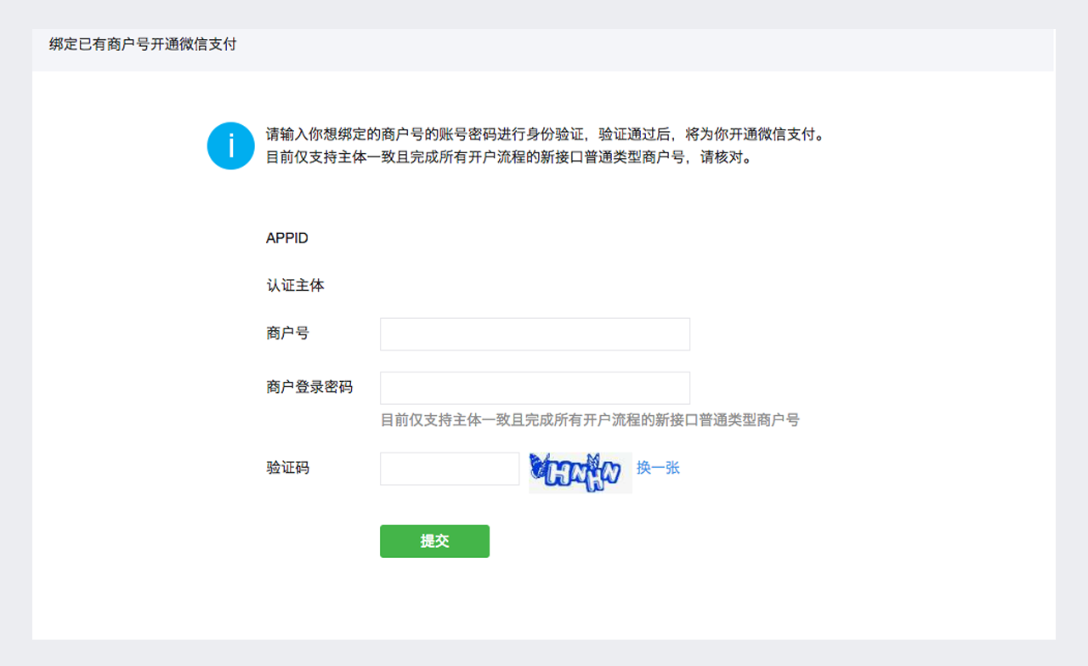
Task: Click the 验证码 label
Action: 287,468
